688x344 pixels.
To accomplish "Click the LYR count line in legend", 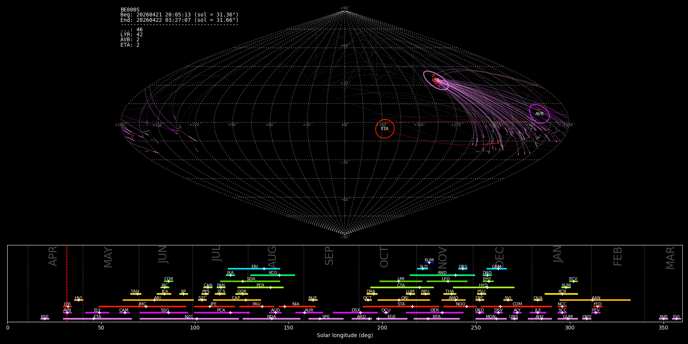I will [x=131, y=35].
